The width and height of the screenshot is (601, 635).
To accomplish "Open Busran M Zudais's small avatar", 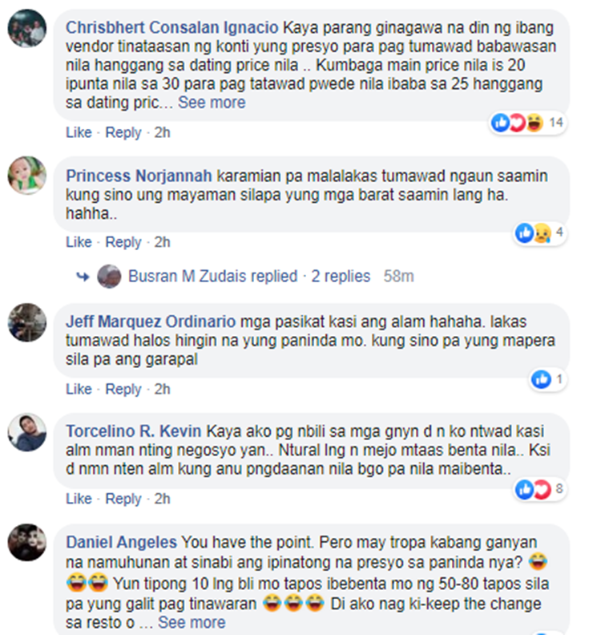I will pos(109,276).
